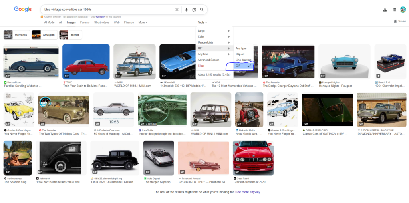Image resolution: width=409 pixels, height=203 pixels.
Task: Select Any type option
Action: pyautogui.click(x=241, y=48)
